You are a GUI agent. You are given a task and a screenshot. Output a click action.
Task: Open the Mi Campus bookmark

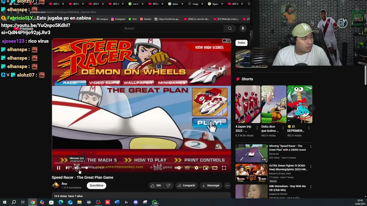click(x=100, y=19)
